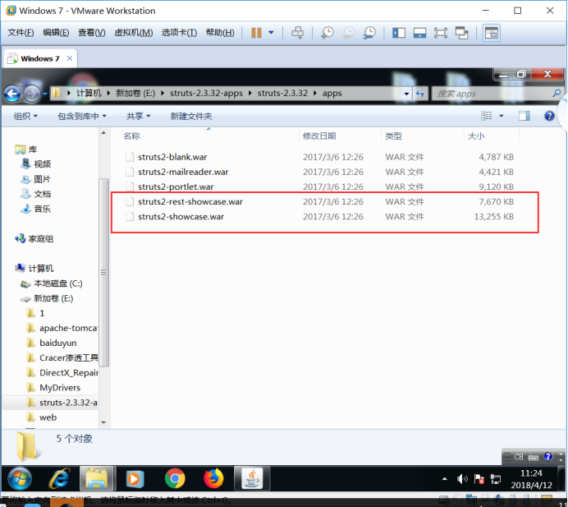Select 本地磁盘 (C:) in navigation pane

(x=52, y=283)
